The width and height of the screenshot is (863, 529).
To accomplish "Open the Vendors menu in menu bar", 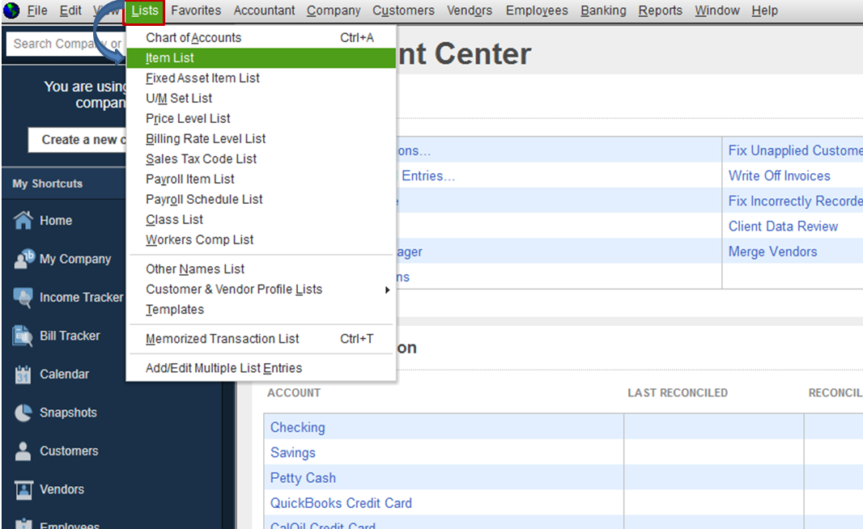I will [470, 11].
